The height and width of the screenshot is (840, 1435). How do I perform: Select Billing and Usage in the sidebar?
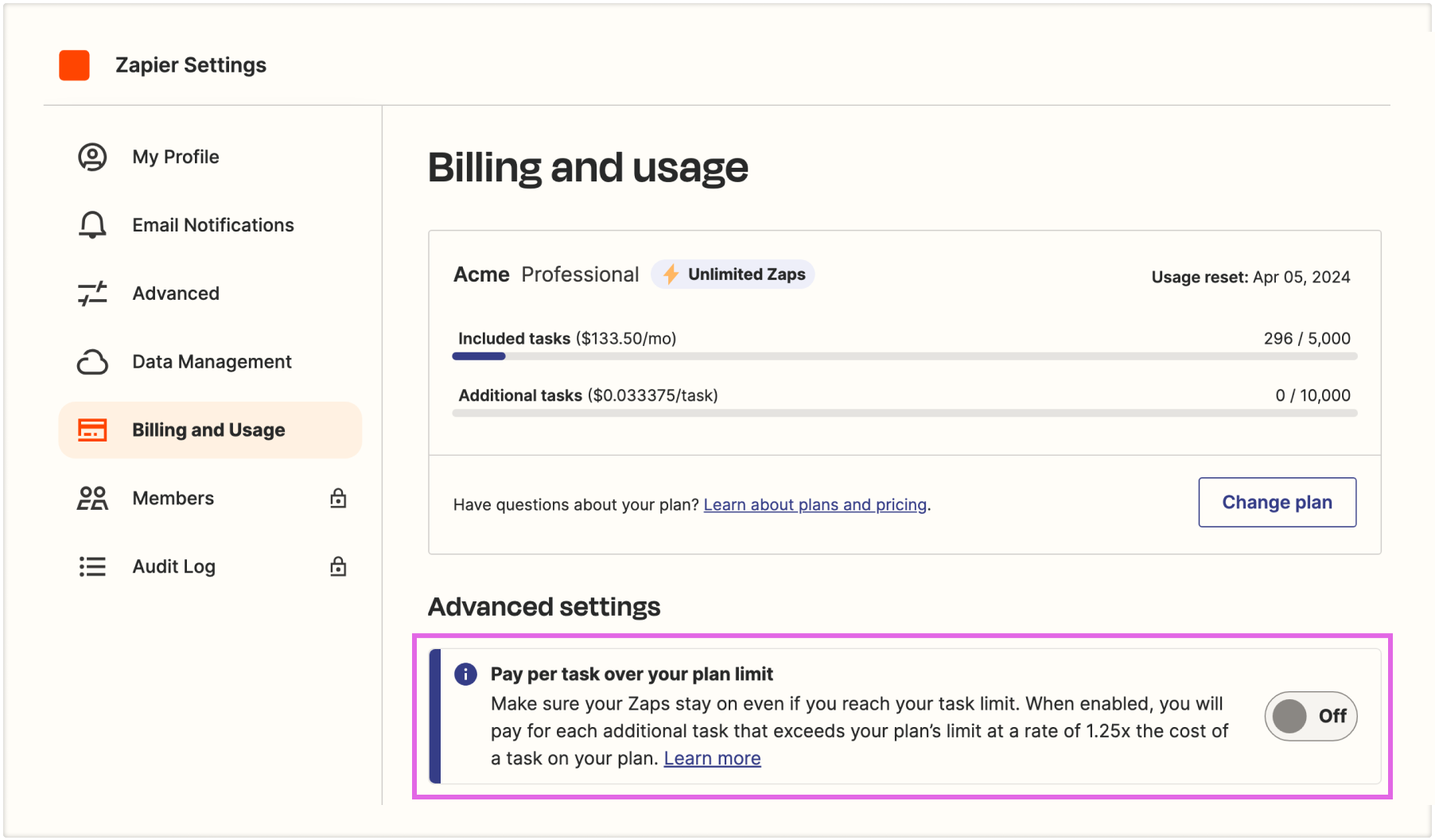[210, 430]
